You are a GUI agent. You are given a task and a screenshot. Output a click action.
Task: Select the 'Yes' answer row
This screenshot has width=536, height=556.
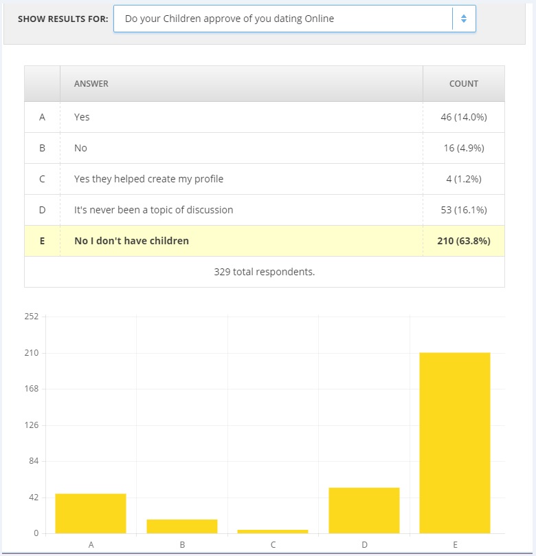point(265,117)
